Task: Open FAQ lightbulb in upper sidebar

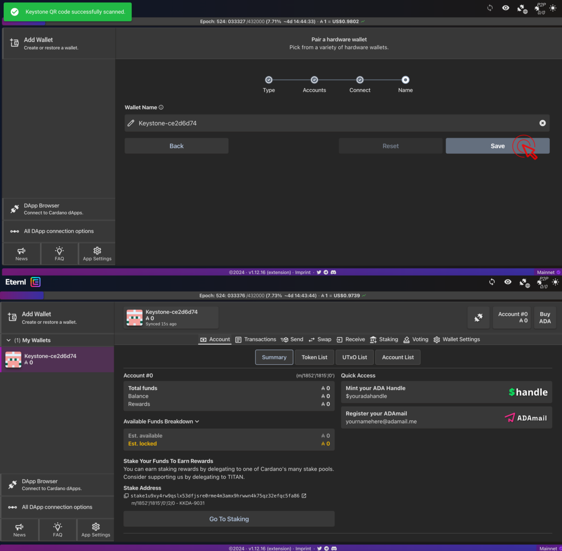Action: [59, 254]
